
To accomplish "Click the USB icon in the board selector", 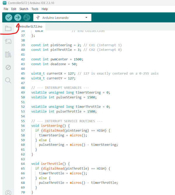I will tap(38, 17).
